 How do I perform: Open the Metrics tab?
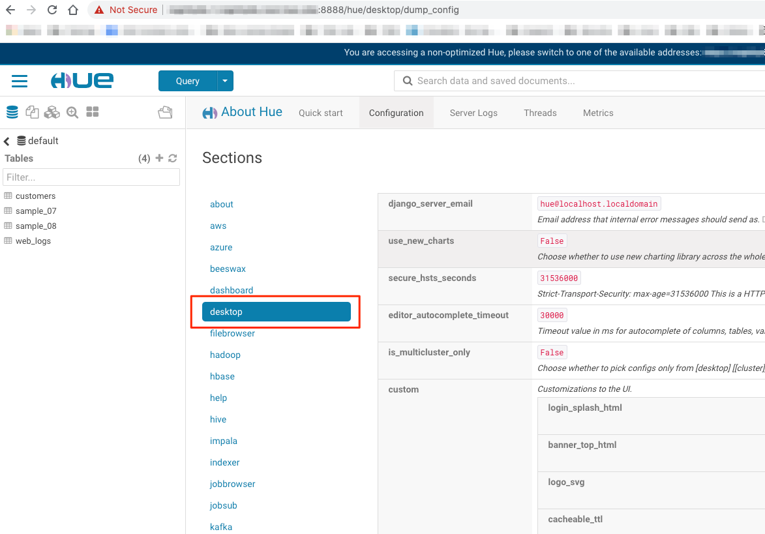(x=598, y=113)
